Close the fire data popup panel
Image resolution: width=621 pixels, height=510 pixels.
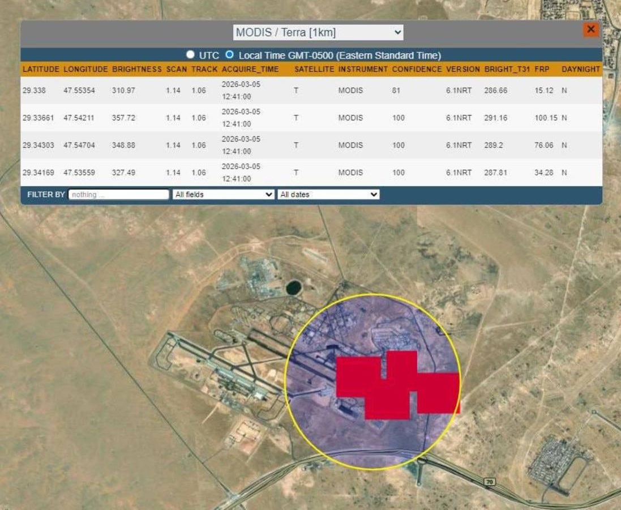(590, 29)
